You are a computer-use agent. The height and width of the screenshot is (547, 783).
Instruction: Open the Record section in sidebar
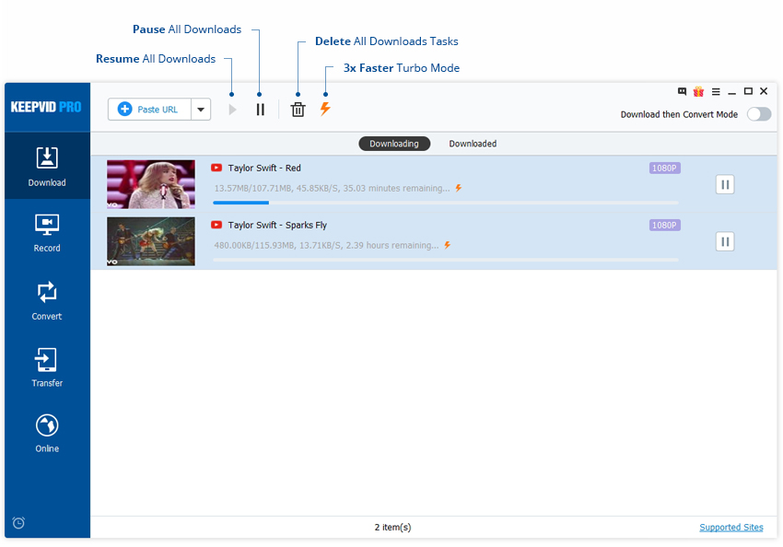tap(47, 233)
